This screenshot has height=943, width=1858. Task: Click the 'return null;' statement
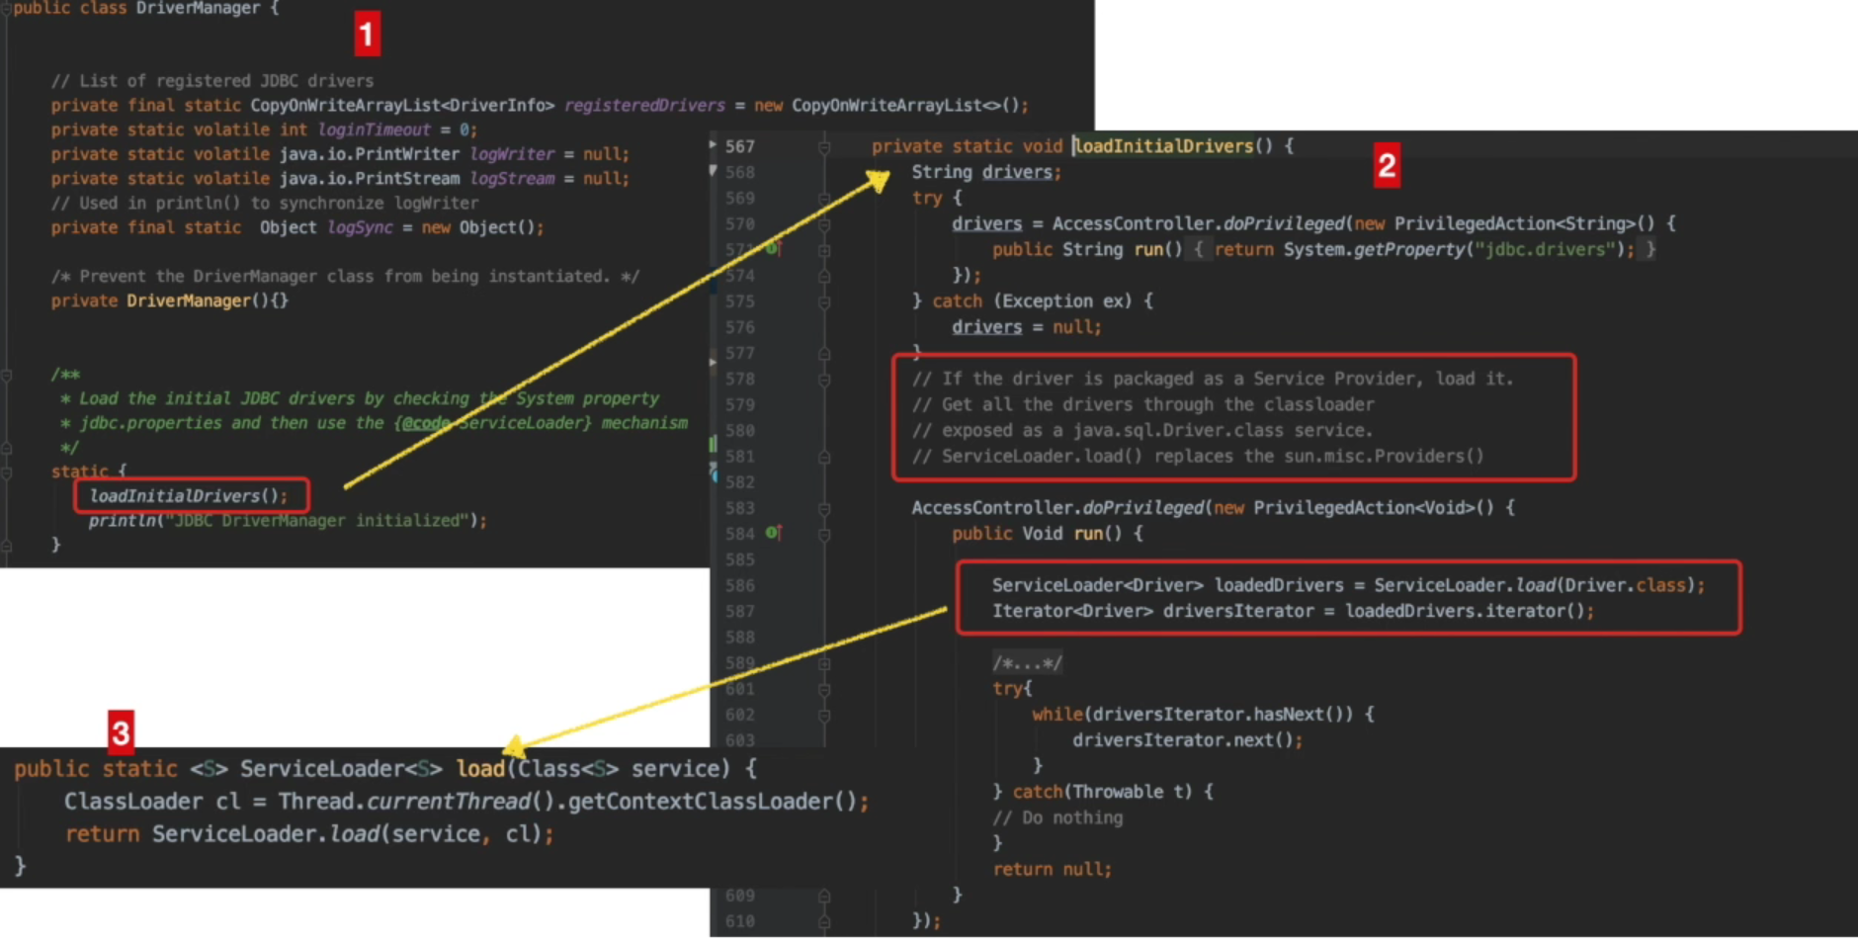tap(1053, 870)
